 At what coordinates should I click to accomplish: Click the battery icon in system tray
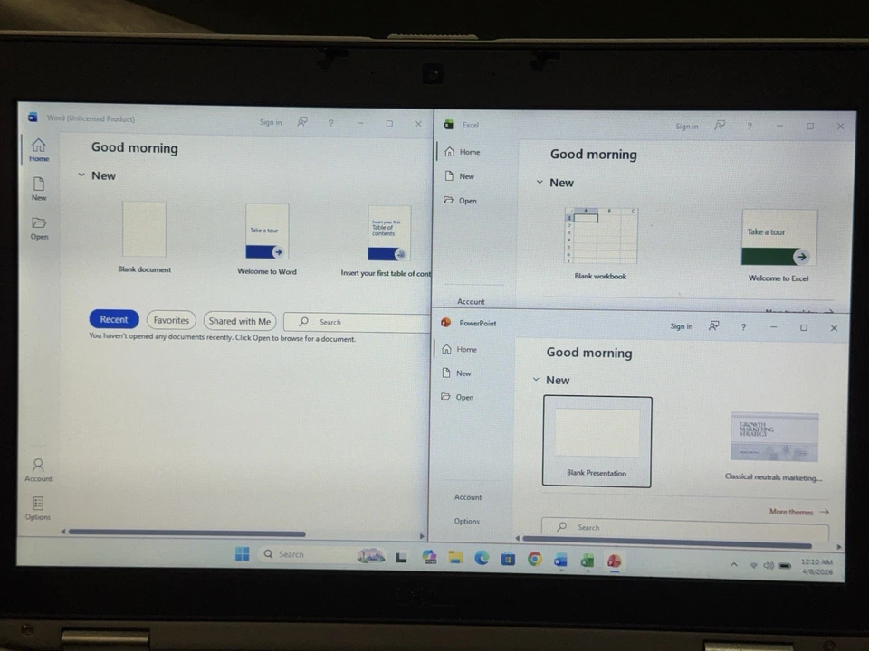(x=785, y=566)
